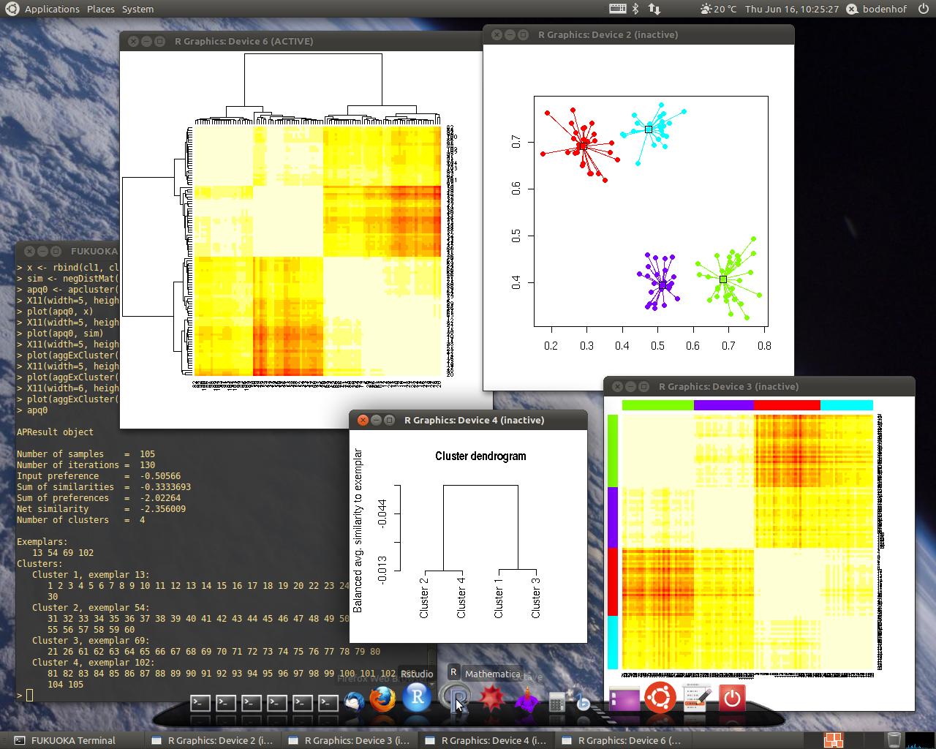This screenshot has height=749, width=936.
Task: Open the network connections indicator
Action: coord(654,9)
